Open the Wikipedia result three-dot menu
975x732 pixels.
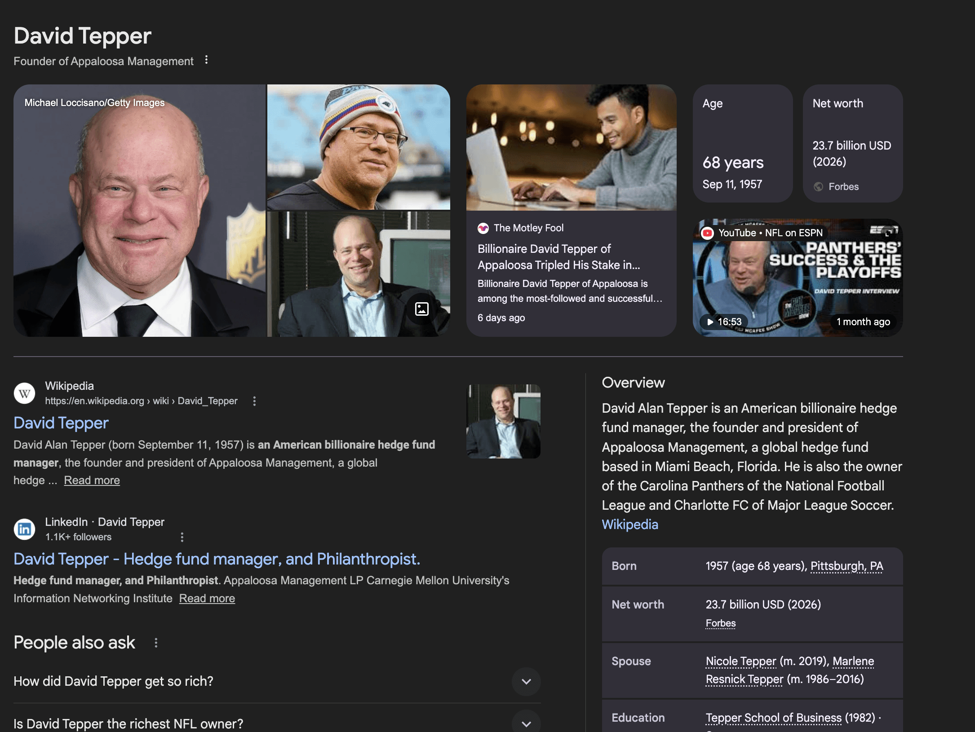pos(254,401)
